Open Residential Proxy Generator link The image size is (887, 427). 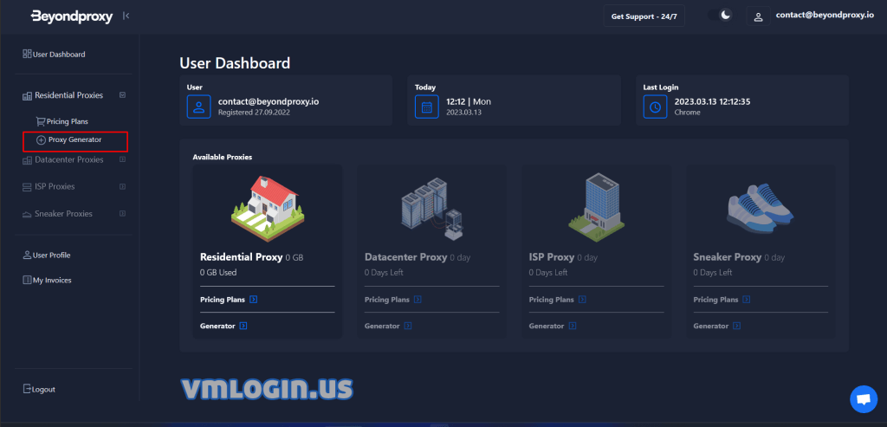[217, 326]
